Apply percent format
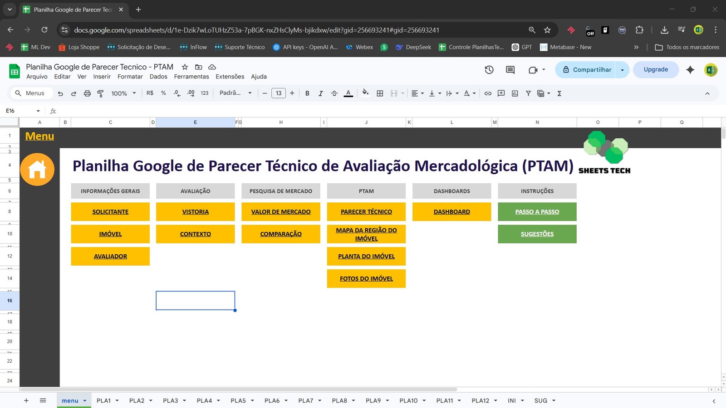Screen dimensions: 726x408 pyautogui.click(x=163, y=93)
